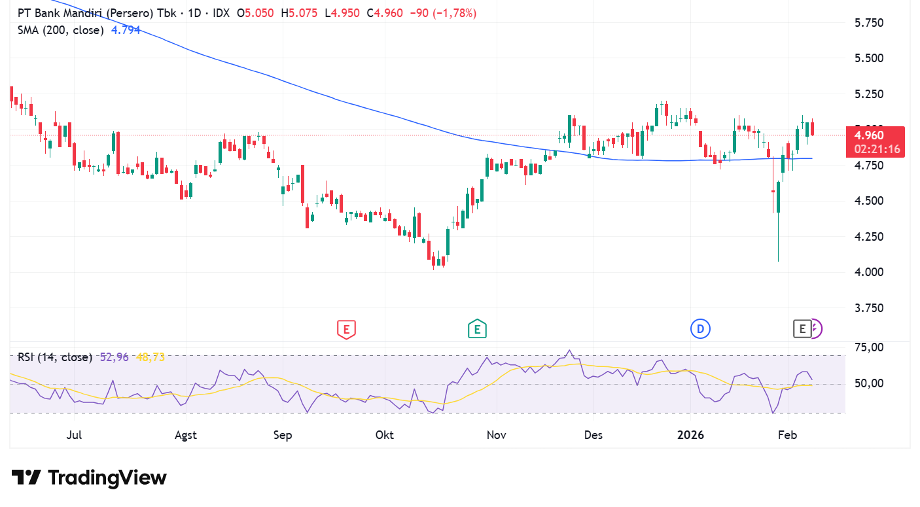
Task: Click the bar countdown timer 02:21:16
Action: click(877, 149)
